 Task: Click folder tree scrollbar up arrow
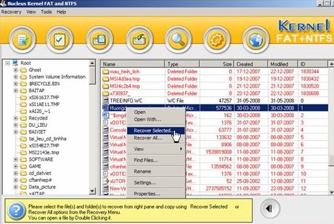(x=92, y=63)
